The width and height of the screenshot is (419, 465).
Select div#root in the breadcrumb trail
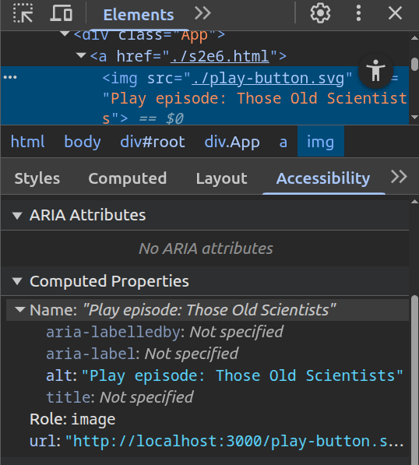point(153,142)
